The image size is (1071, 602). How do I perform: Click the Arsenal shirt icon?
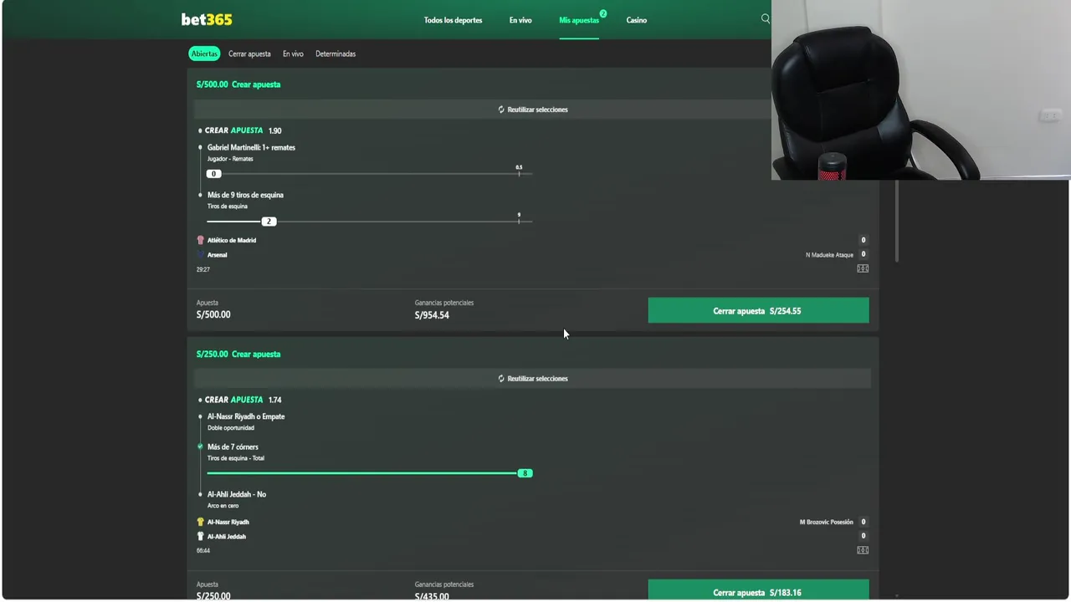200,254
